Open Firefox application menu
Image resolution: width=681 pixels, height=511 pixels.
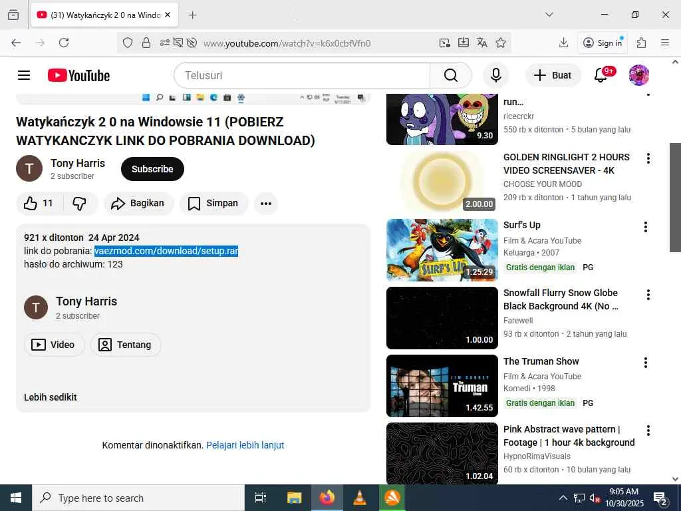click(664, 43)
